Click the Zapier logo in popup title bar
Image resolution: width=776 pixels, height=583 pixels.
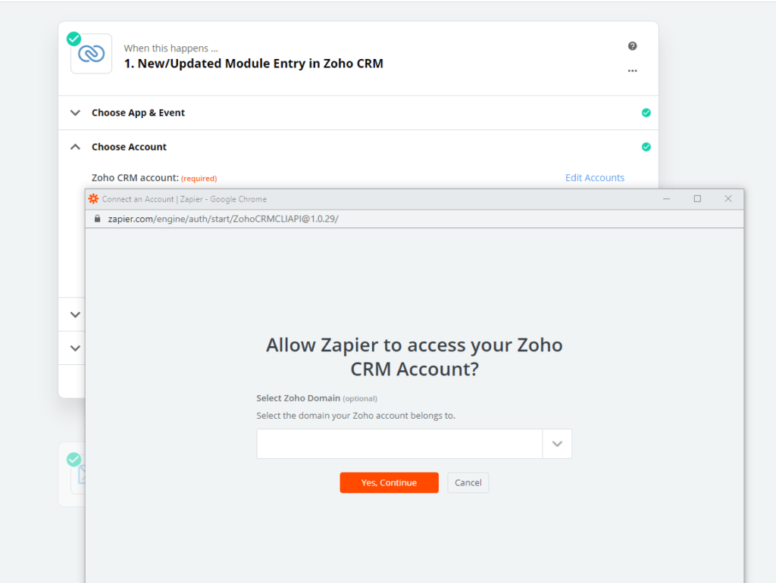93,199
